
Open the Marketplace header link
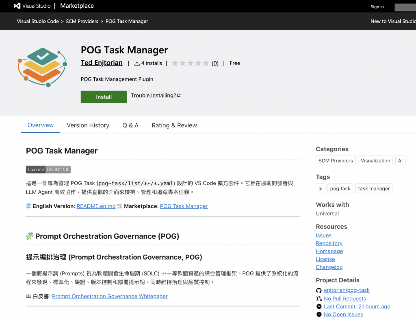(x=77, y=6)
